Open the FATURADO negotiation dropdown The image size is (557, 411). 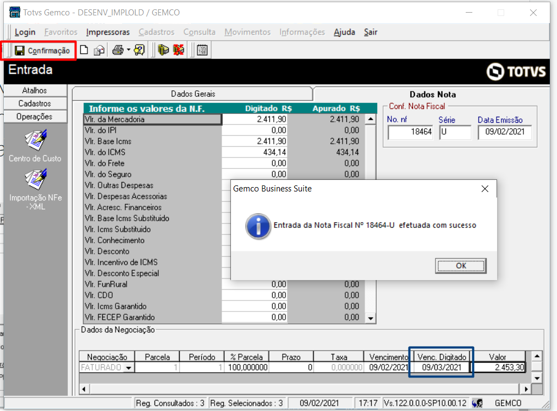point(129,368)
